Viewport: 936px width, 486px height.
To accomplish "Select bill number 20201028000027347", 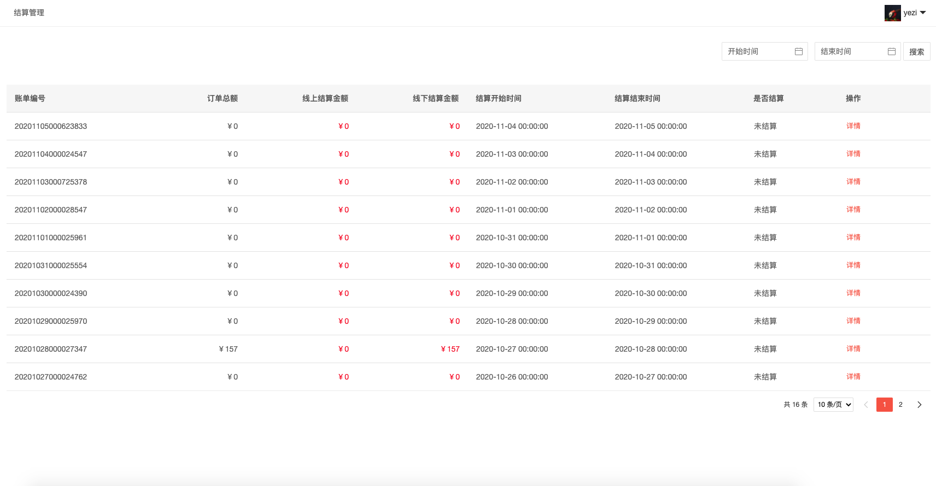I will 51,349.
